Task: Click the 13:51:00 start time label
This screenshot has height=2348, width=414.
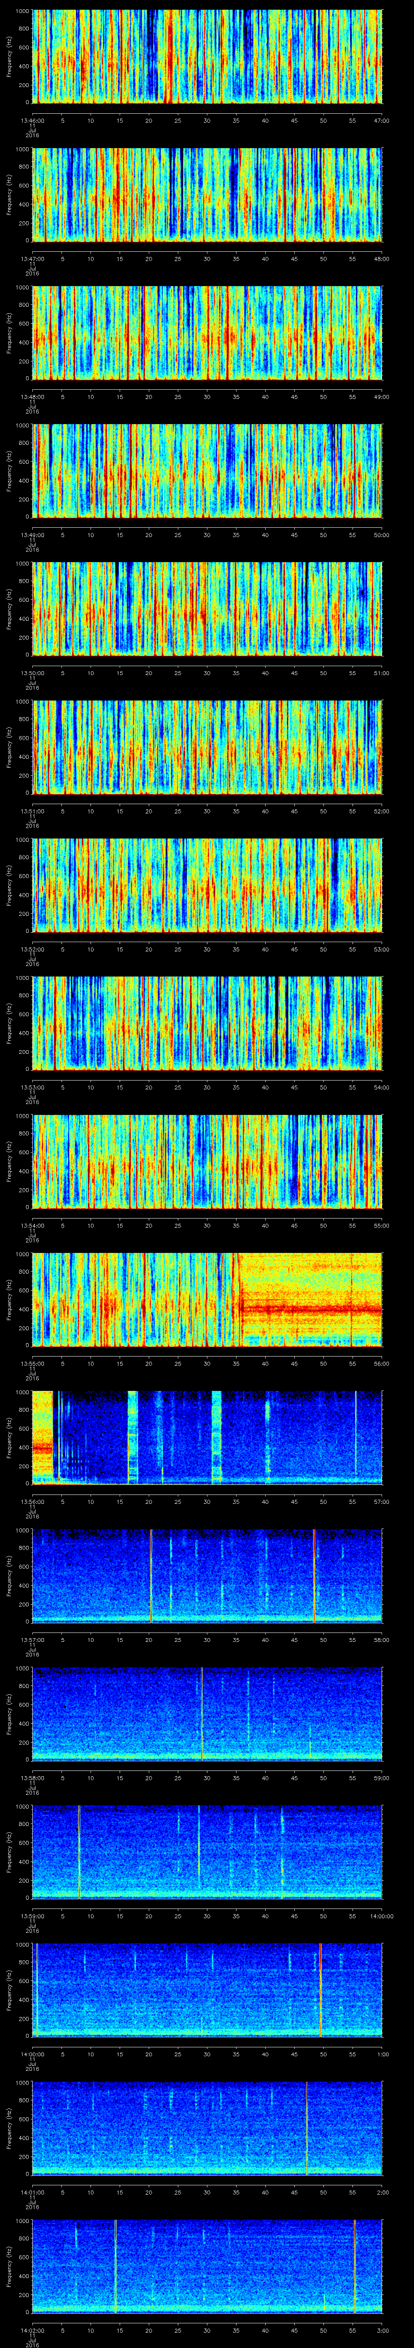Action: [32, 811]
